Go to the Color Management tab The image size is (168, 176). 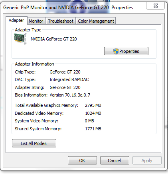(96, 21)
